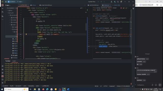Click the 2 spaces indent status widget
163x91 pixels.
(x=112, y=86)
